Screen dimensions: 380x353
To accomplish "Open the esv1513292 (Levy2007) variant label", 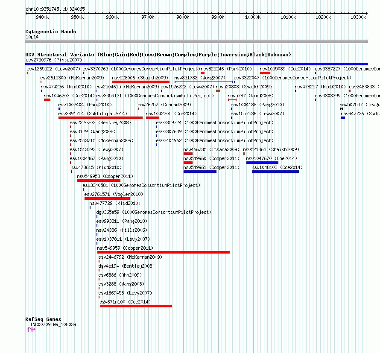I will click(96, 149).
